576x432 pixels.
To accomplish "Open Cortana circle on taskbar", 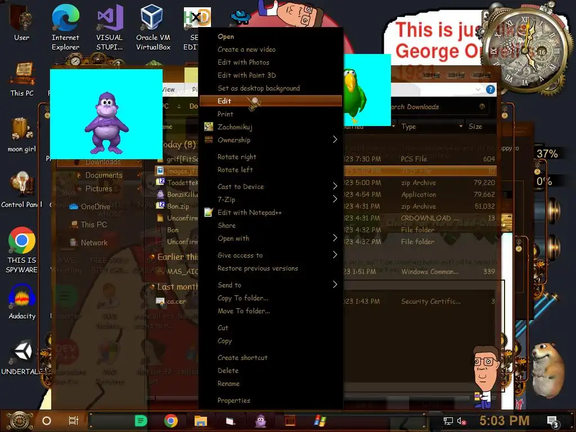I will click(47, 421).
